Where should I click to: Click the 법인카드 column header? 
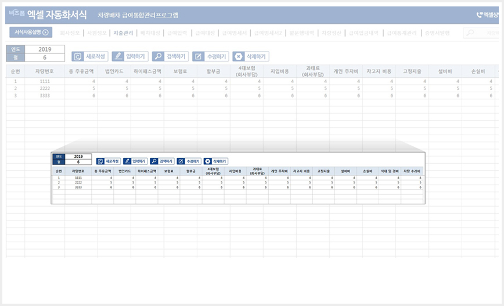tap(114, 71)
